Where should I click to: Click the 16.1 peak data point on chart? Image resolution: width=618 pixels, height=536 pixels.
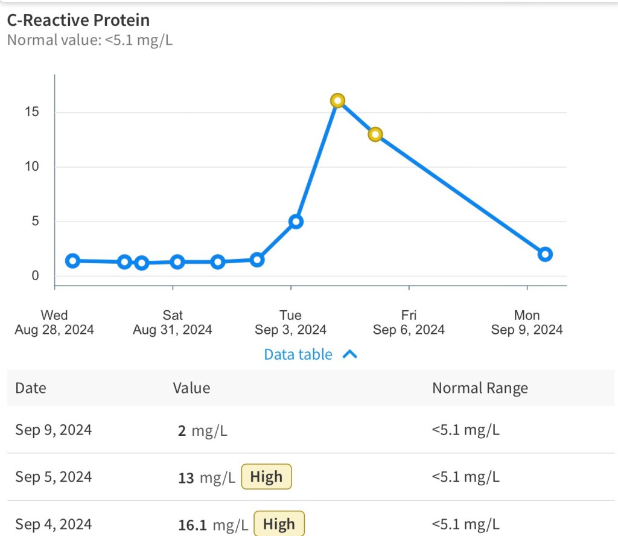coord(338,100)
